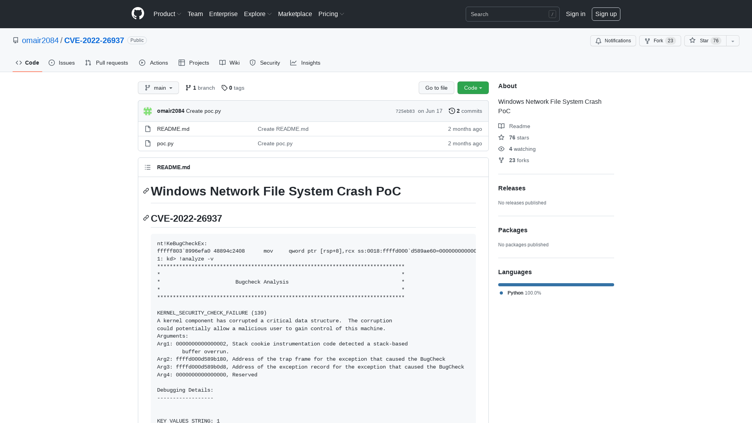
Task: Switch to the Pull requests tab
Action: tap(107, 63)
